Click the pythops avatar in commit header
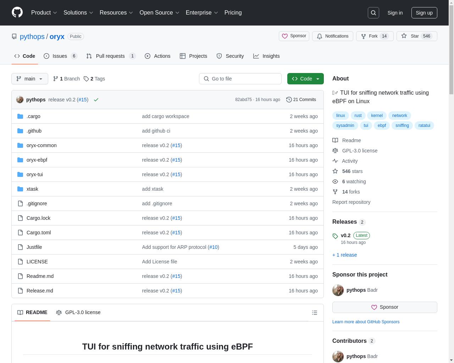454x363 pixels. [x=20, y=100]
